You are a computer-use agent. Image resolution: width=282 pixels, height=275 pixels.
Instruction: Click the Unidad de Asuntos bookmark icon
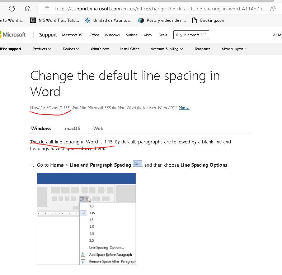pyautogui.click(x=88, y=20)
